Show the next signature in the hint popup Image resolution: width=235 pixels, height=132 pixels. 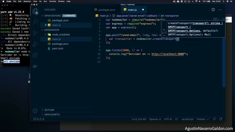(x=164, y=36)
